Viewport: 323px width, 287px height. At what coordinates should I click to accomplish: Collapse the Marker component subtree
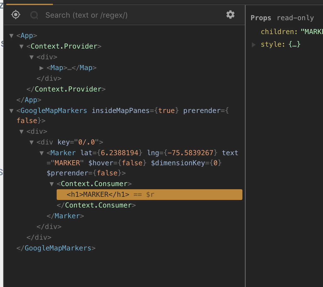41,153
